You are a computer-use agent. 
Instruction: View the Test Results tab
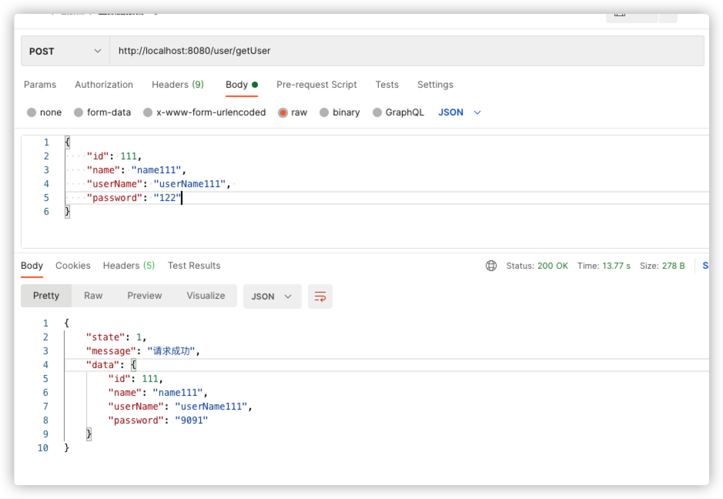[x=194, y=266]
